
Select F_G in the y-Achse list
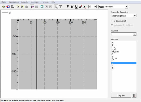(124, 47)
